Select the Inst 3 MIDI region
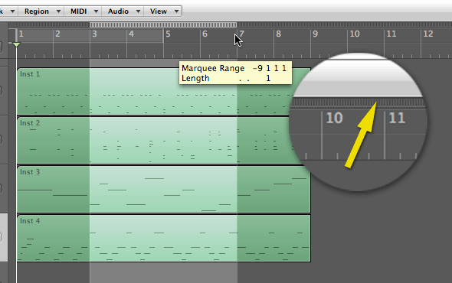This screenshot has height=283, width=452. coord(164,189)
